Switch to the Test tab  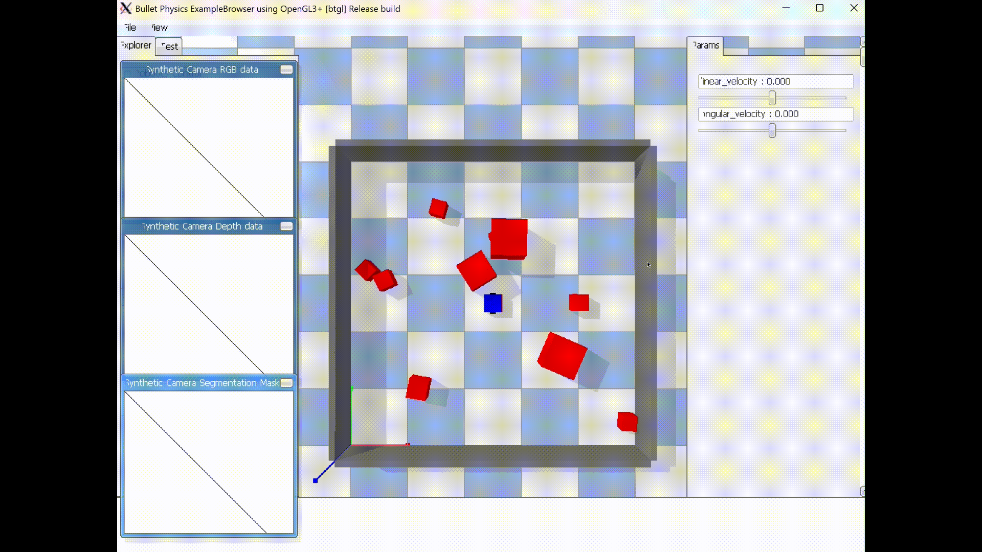pyautogui.click(x=169, y=47)
